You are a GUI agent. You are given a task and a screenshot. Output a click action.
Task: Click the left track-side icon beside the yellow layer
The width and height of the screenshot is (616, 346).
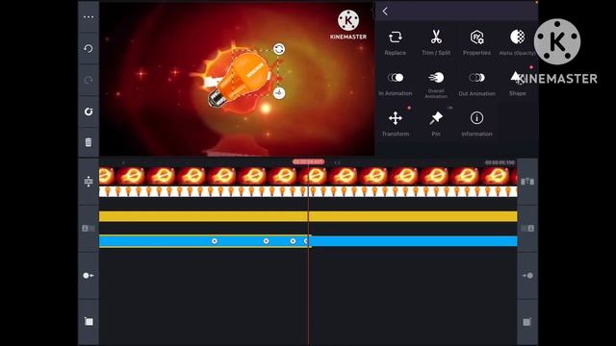[89, 228]
